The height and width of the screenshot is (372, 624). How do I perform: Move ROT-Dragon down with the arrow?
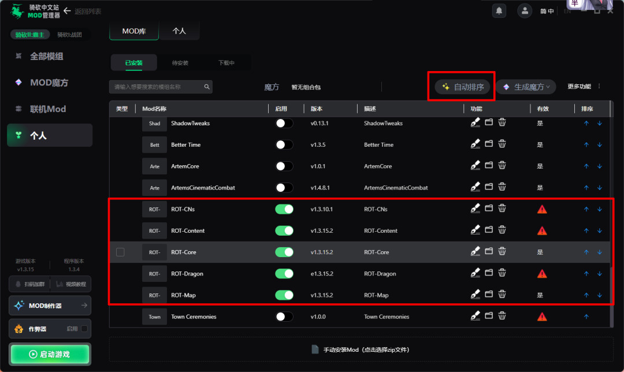(x=600, y=274)
